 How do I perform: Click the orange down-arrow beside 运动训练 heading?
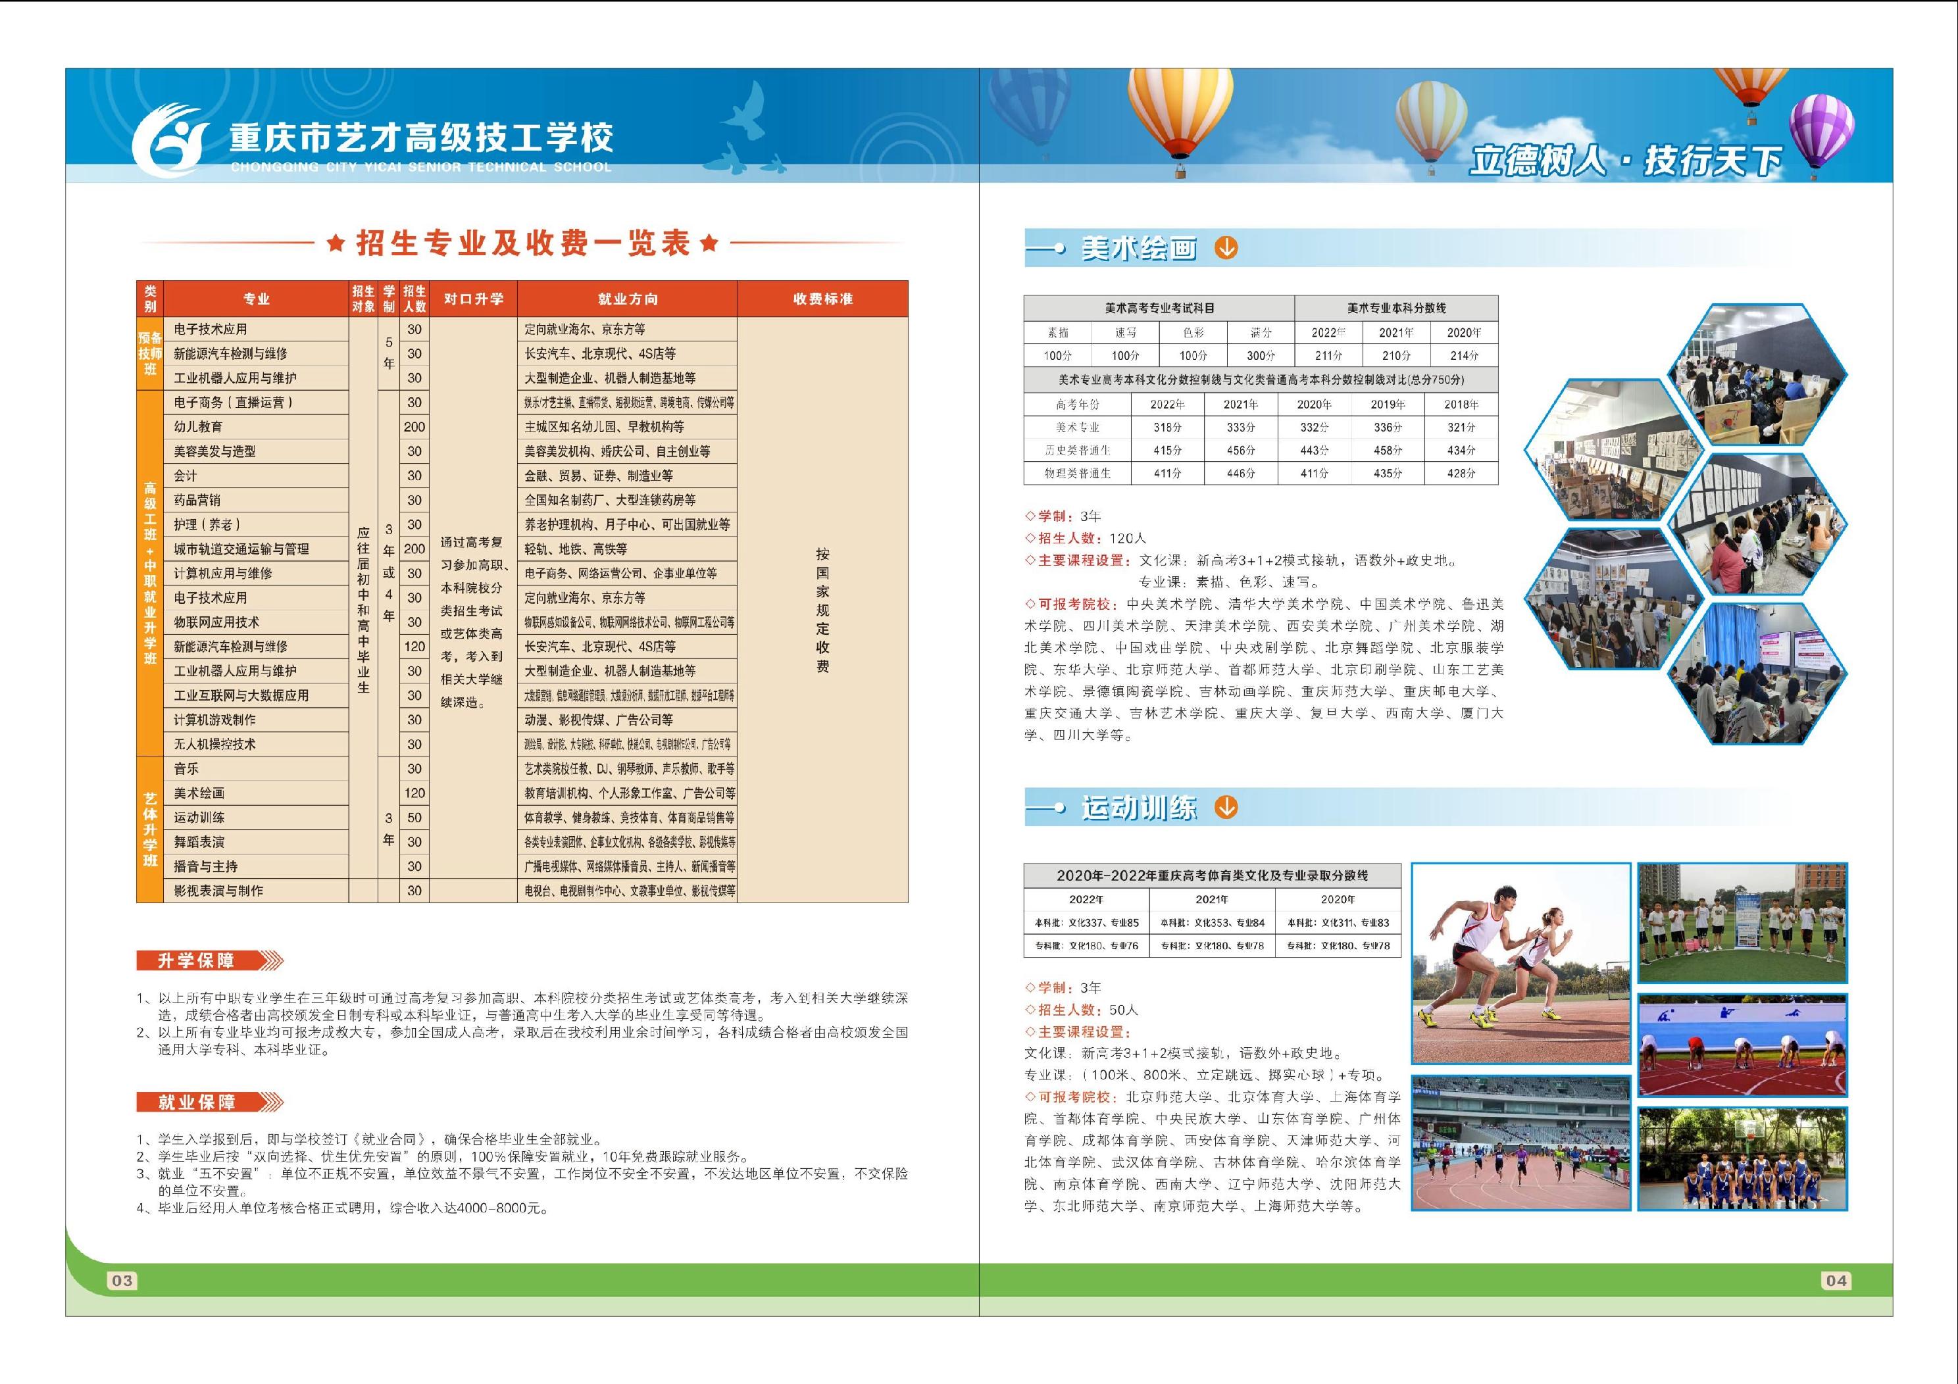pos(1226,806)
